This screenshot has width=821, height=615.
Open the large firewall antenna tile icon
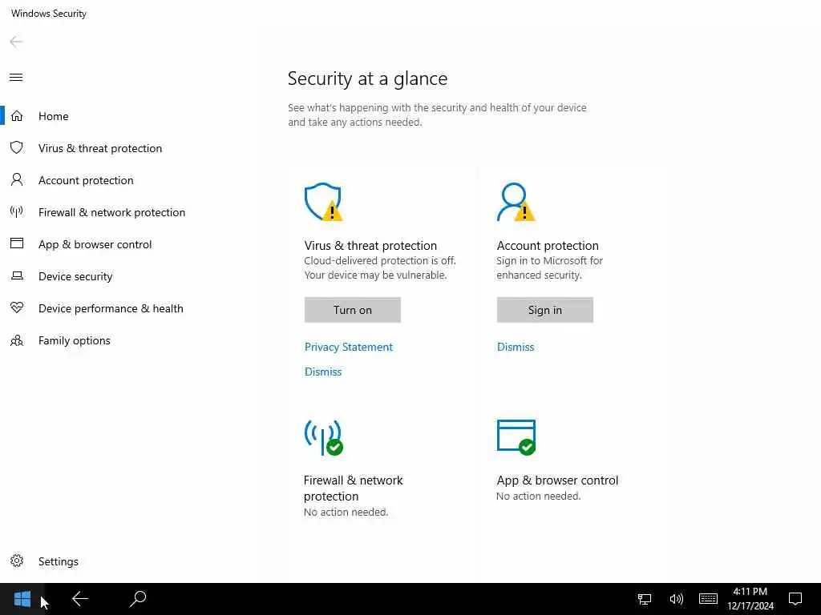coord(323,437)
